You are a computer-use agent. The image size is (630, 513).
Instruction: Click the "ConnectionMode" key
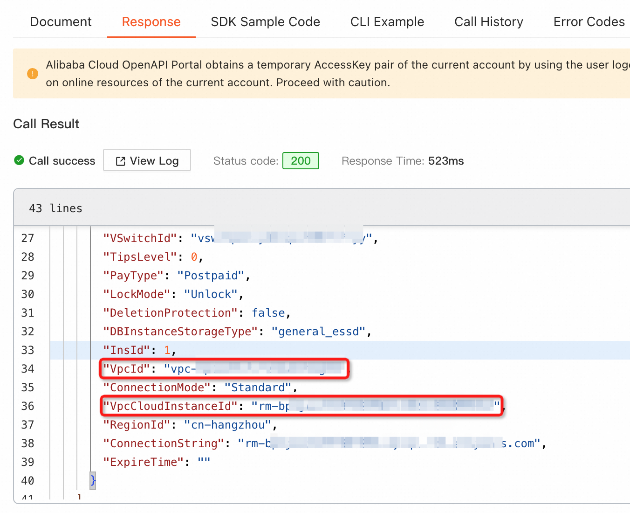click(157, 388)
